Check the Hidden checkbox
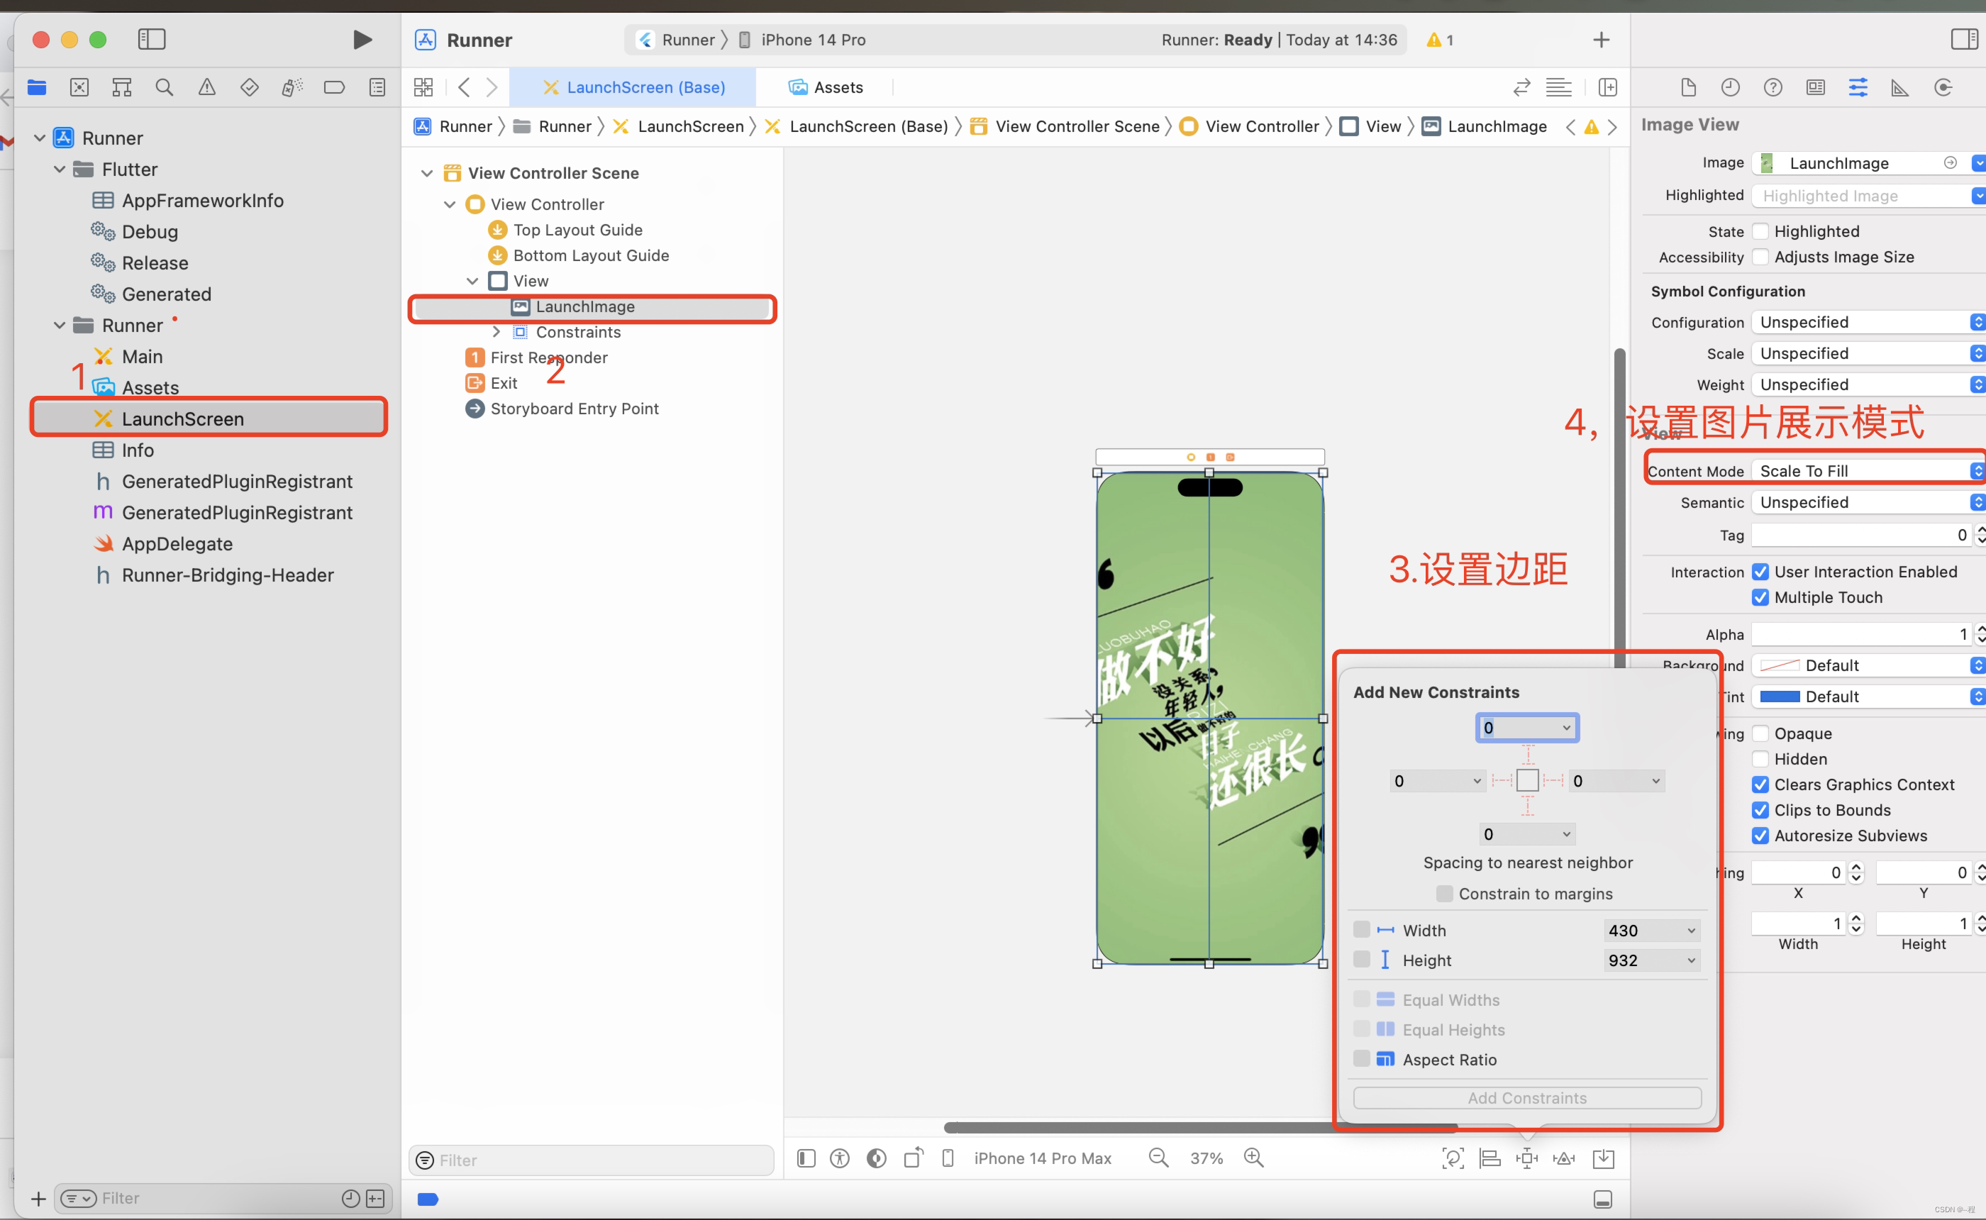The width and height of the screenshot is (1986, 1220). click(x=1760, y=759)
